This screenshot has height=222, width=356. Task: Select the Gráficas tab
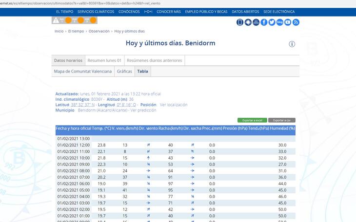[x=124, y=72]
